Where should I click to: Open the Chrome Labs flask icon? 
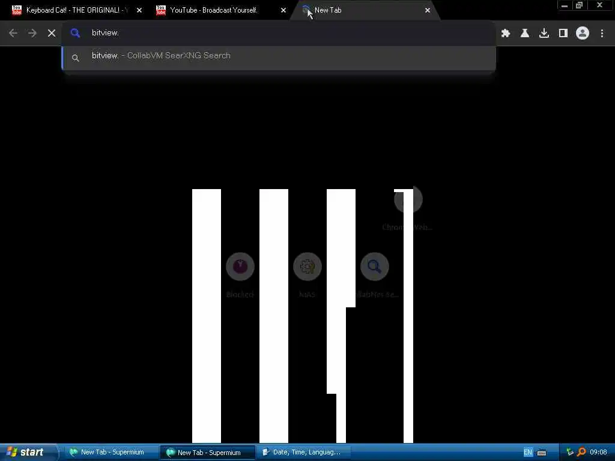[525, 34]
